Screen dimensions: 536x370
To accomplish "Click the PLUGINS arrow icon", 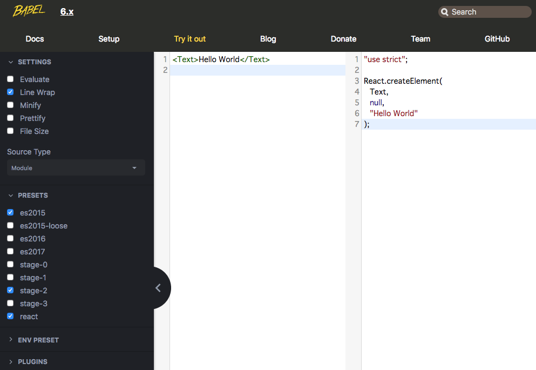I will coord(10,361).
